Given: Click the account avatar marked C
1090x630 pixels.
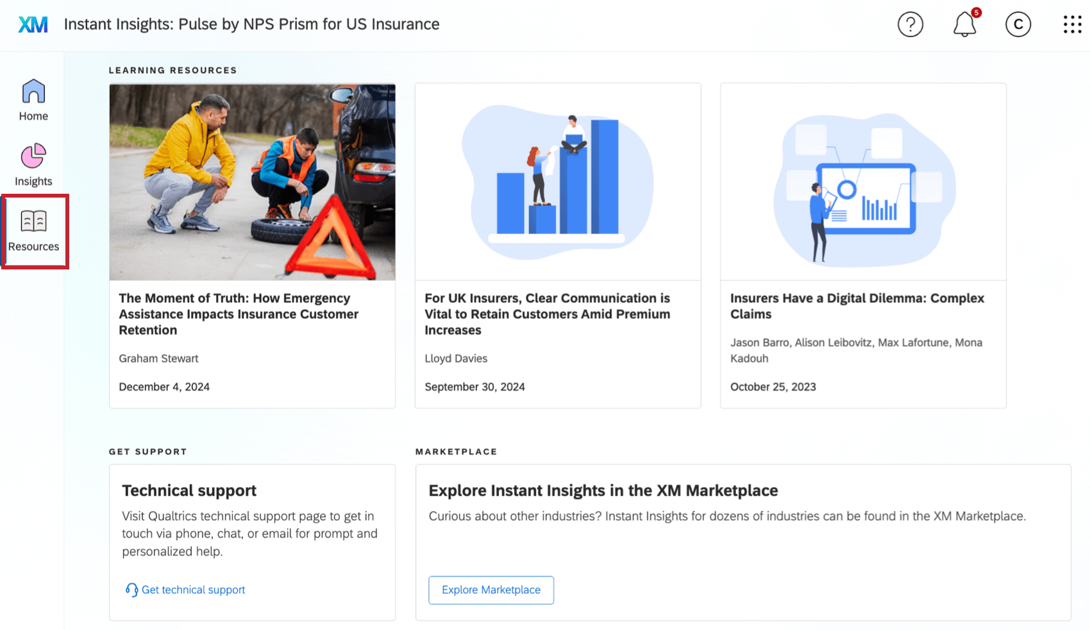Looking at the screenshot, I should pyautogui.click(x=1018, y=24).
